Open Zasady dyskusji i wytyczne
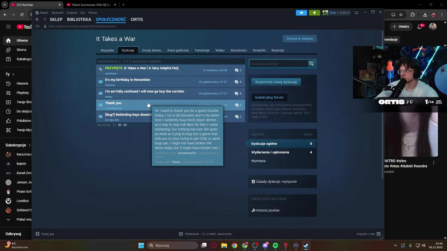This screenshot has height=251, width=447. click(274, 182)
